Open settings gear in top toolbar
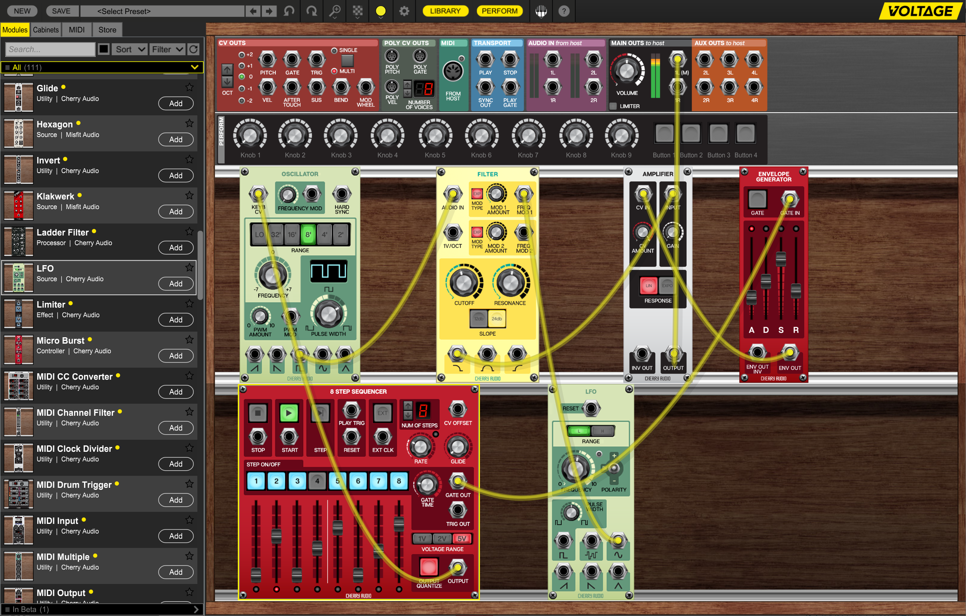This screenshot has height=616, width=966. (404, 11)
